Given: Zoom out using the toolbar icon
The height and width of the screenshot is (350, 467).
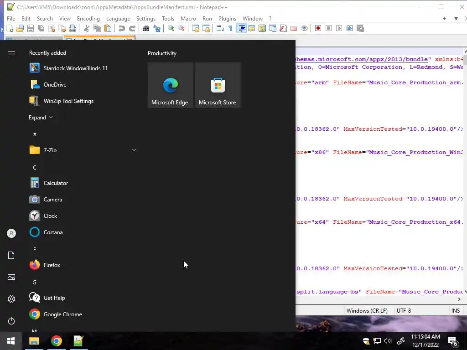Looking at the screenshot, I should tap(181, 28).
